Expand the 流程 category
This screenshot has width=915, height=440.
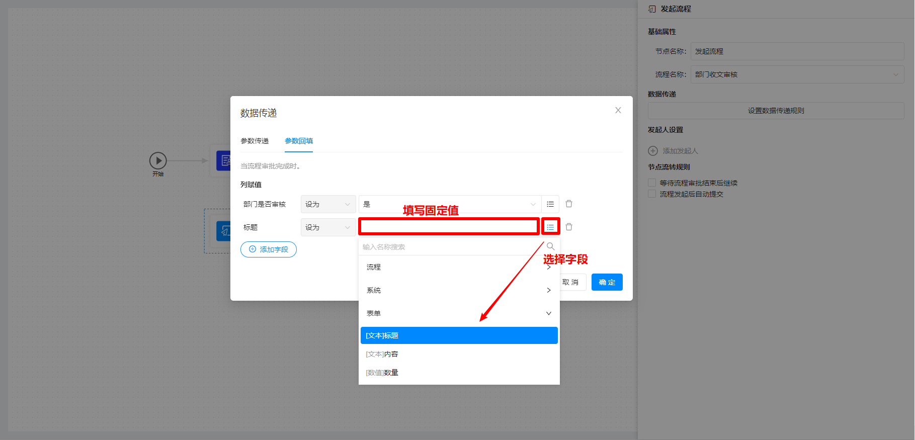[459, 267]
